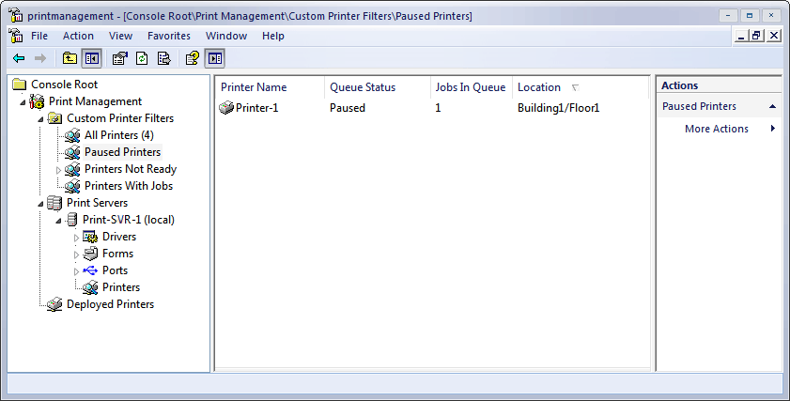Select the Paused Printers filter

pos(122,152)
